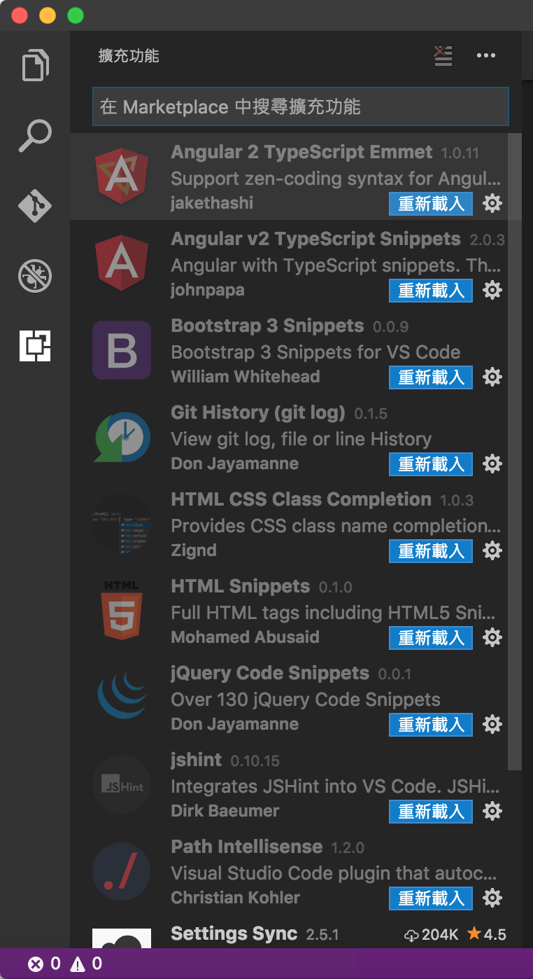Open the Debug view
Image resolution: width=533 pixels, height=979 pixels.
click(35, 275)
